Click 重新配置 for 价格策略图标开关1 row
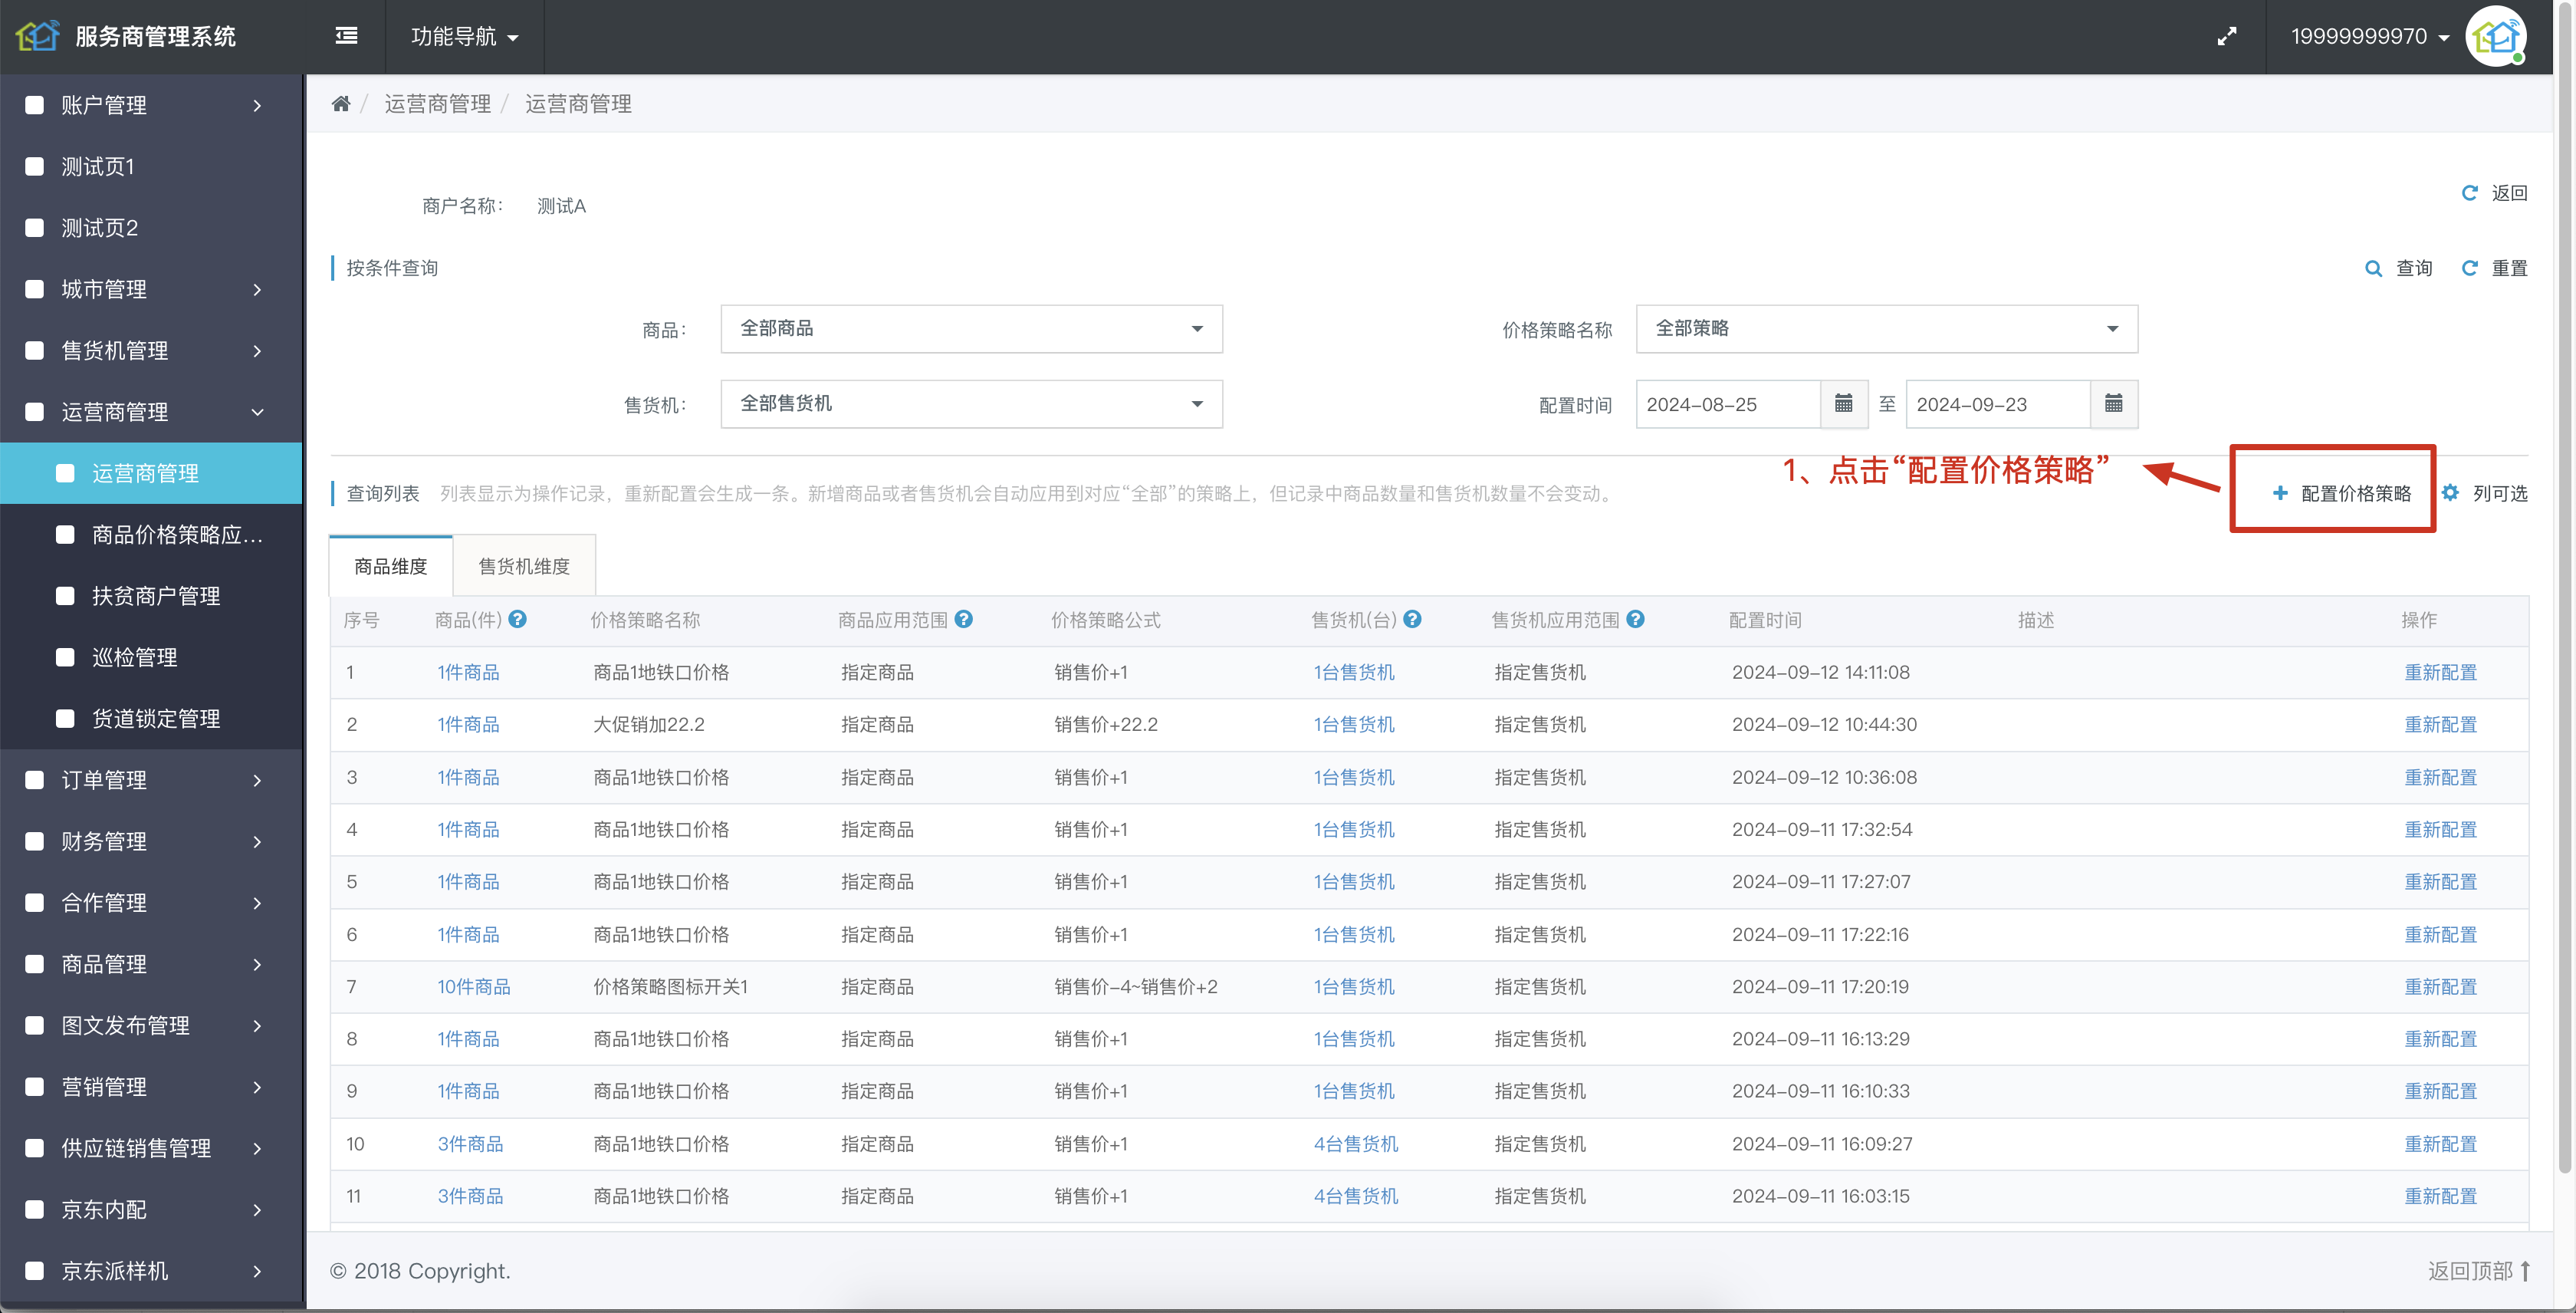Screen dimensions: 2576x1313 tap(2440, 986)
